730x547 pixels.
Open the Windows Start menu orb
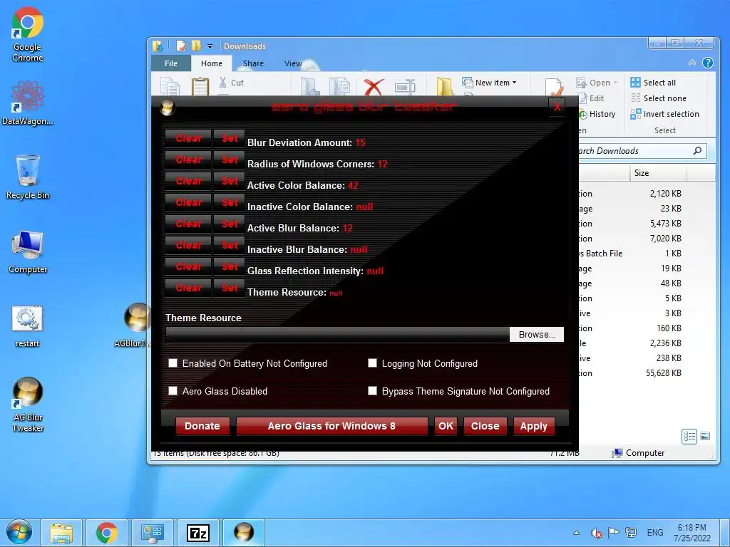[x=19, y=533]
